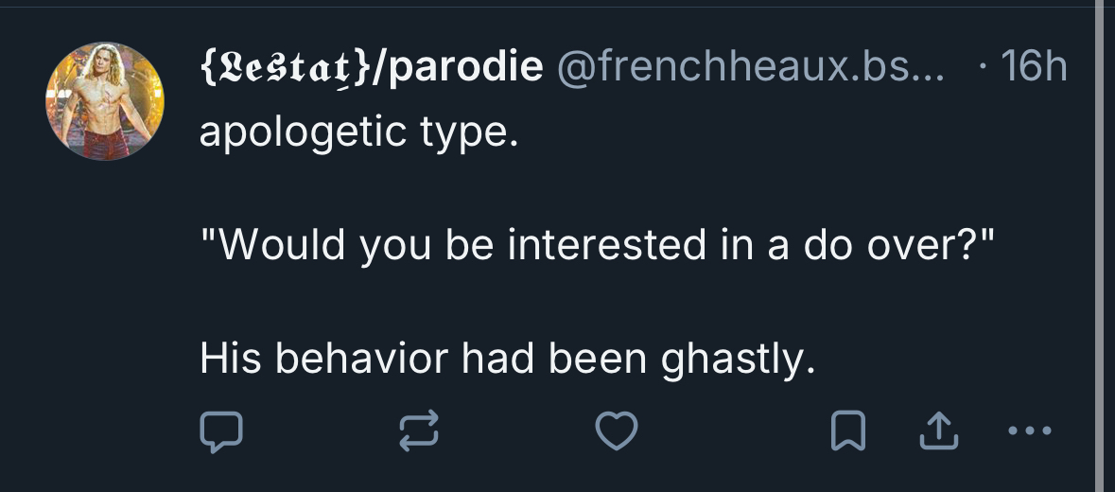The width and height of the screenshot is (1115, 492).
Task: Like the post with the heart icon
Action: click(x=617, y=432)
